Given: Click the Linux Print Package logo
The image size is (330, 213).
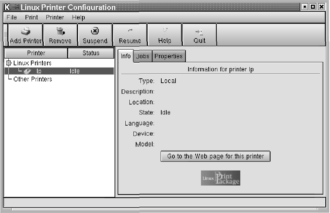Looking at the screenshot, I should tap(220, 178).
